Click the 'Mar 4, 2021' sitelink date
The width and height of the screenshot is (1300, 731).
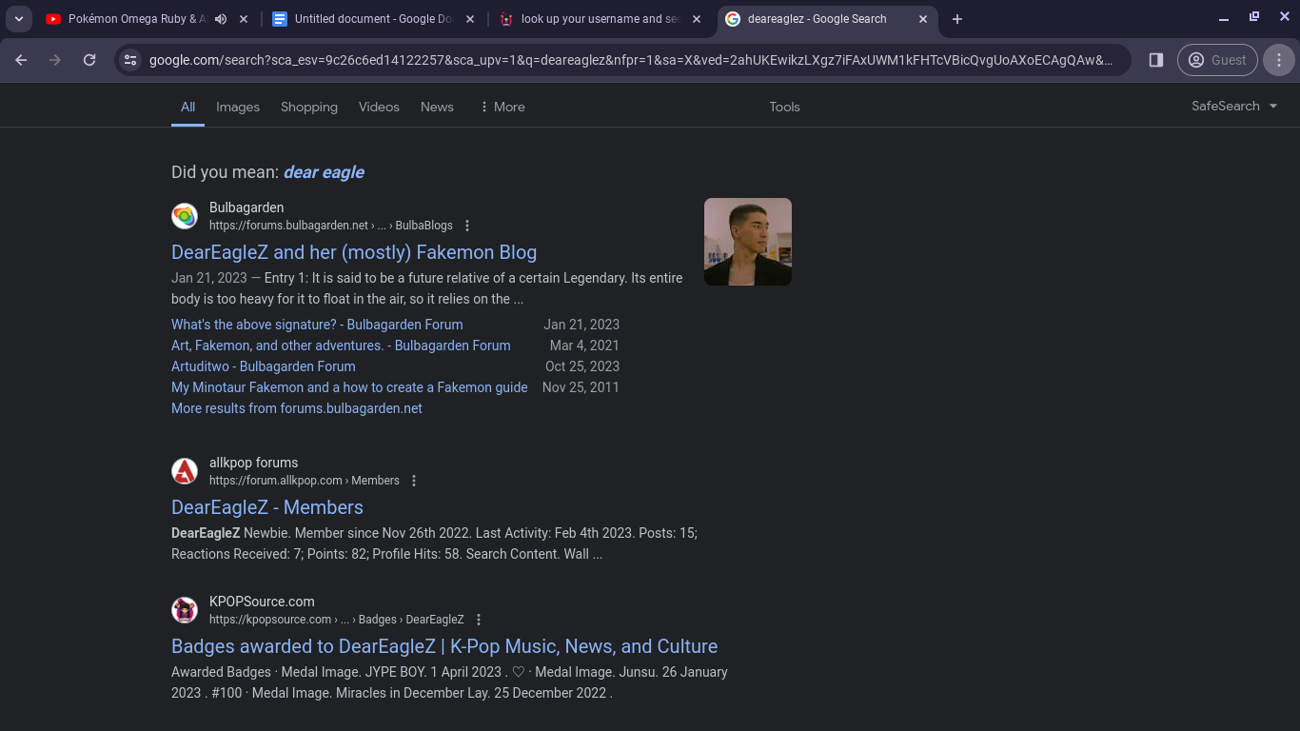(584, 346)
